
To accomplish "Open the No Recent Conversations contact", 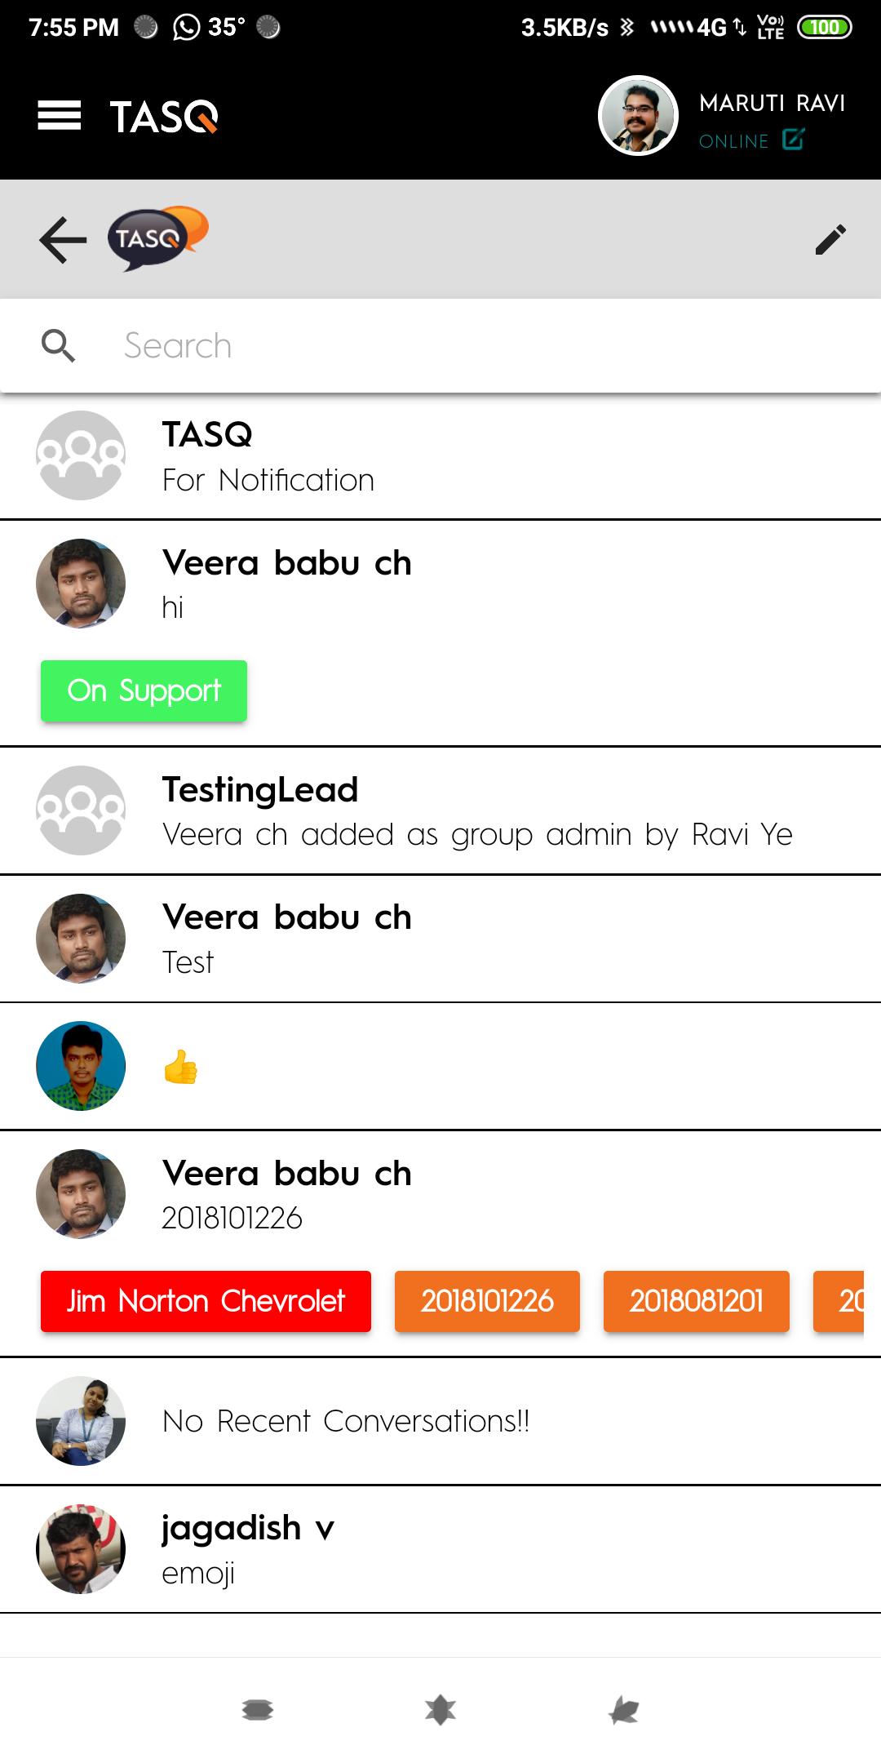I will (440, 1421).
